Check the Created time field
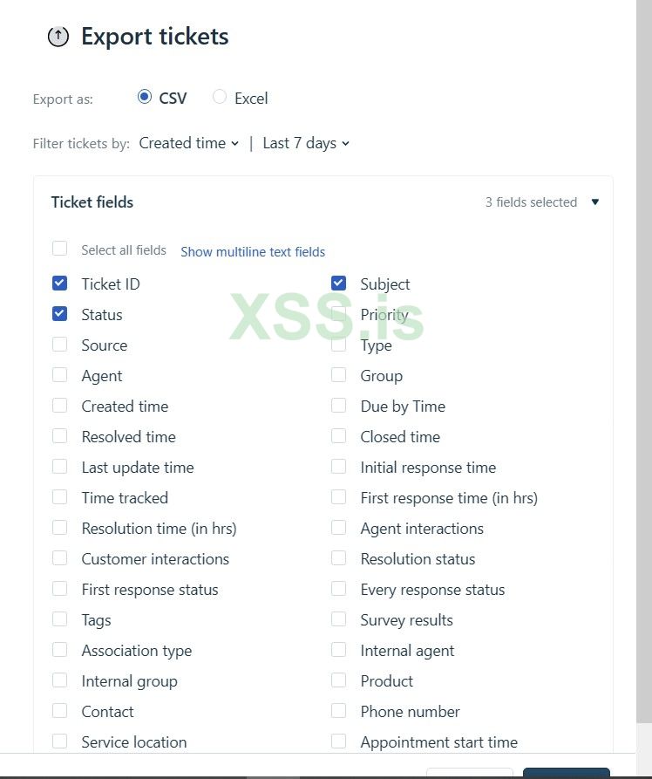The image size is (652, 779). pos(59,404)
